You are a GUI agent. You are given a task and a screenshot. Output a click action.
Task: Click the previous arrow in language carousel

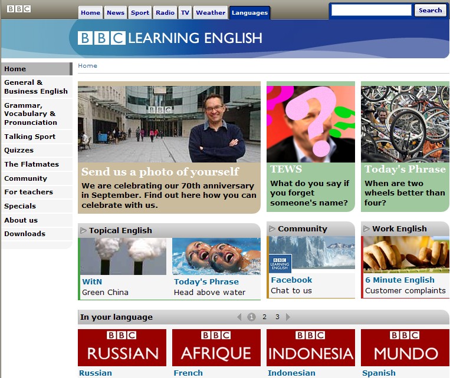239,317
